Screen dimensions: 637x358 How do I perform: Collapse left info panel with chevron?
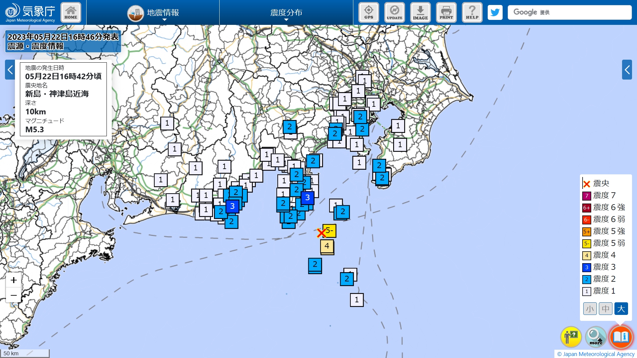(10, 70)
